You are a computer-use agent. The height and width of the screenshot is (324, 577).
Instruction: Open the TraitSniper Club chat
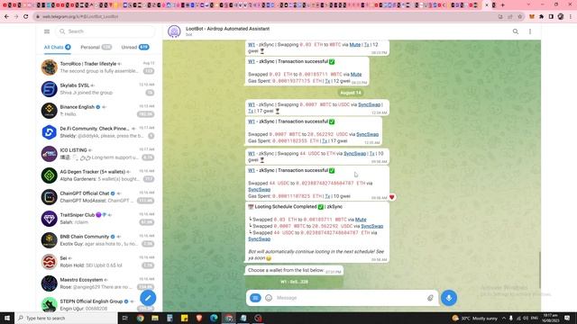click(x=98, y=219)
